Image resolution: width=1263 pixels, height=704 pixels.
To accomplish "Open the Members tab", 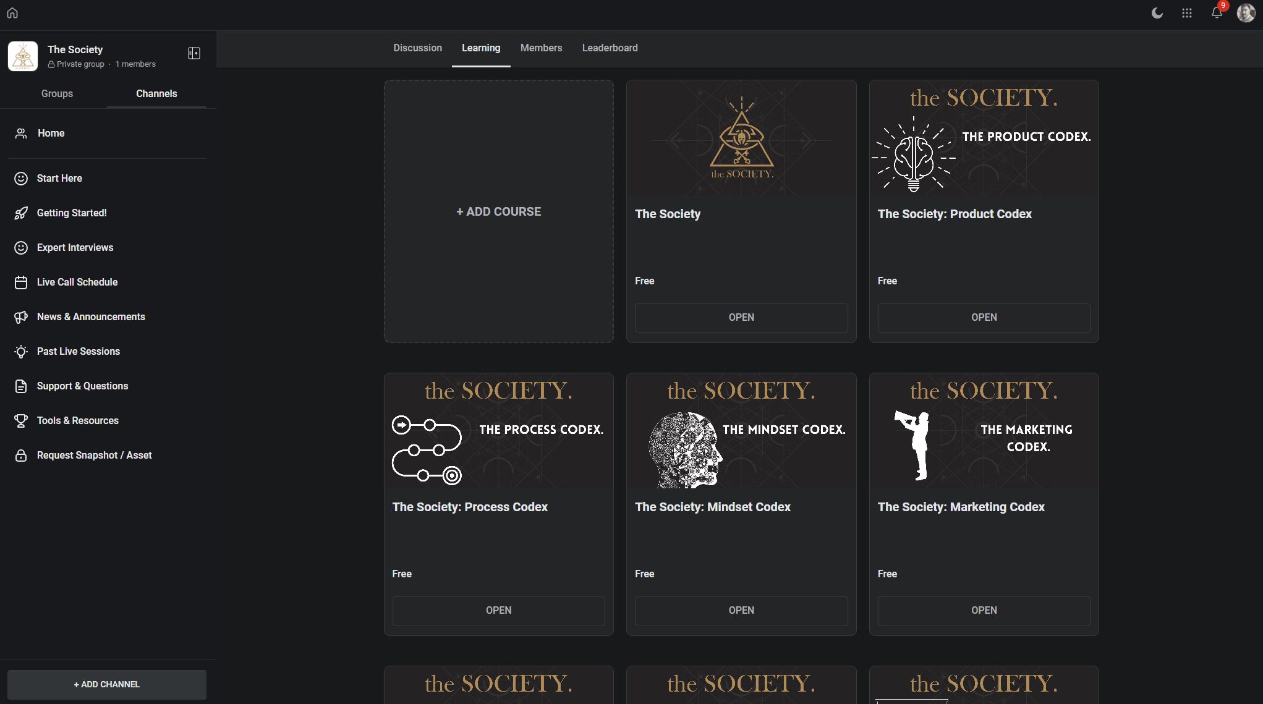I will pyautogui.click(x=541, y=48).
